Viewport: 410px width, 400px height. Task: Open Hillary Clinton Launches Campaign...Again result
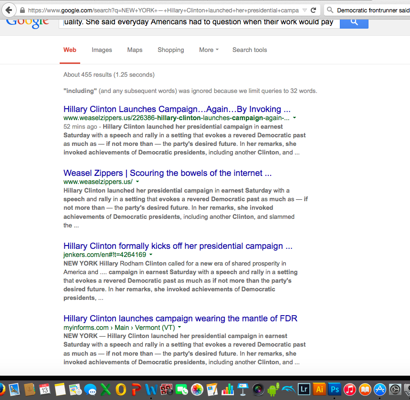[177, 109]
